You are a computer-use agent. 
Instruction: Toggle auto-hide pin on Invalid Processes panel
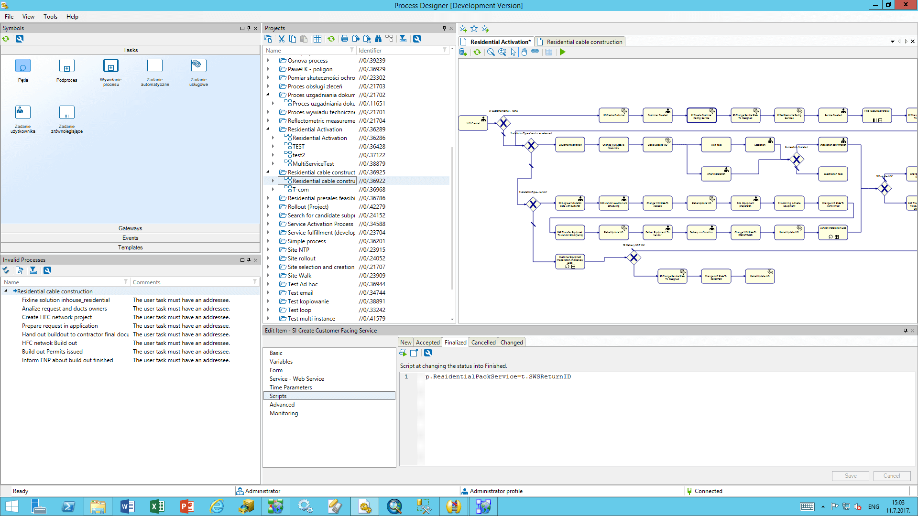[249, 260]
